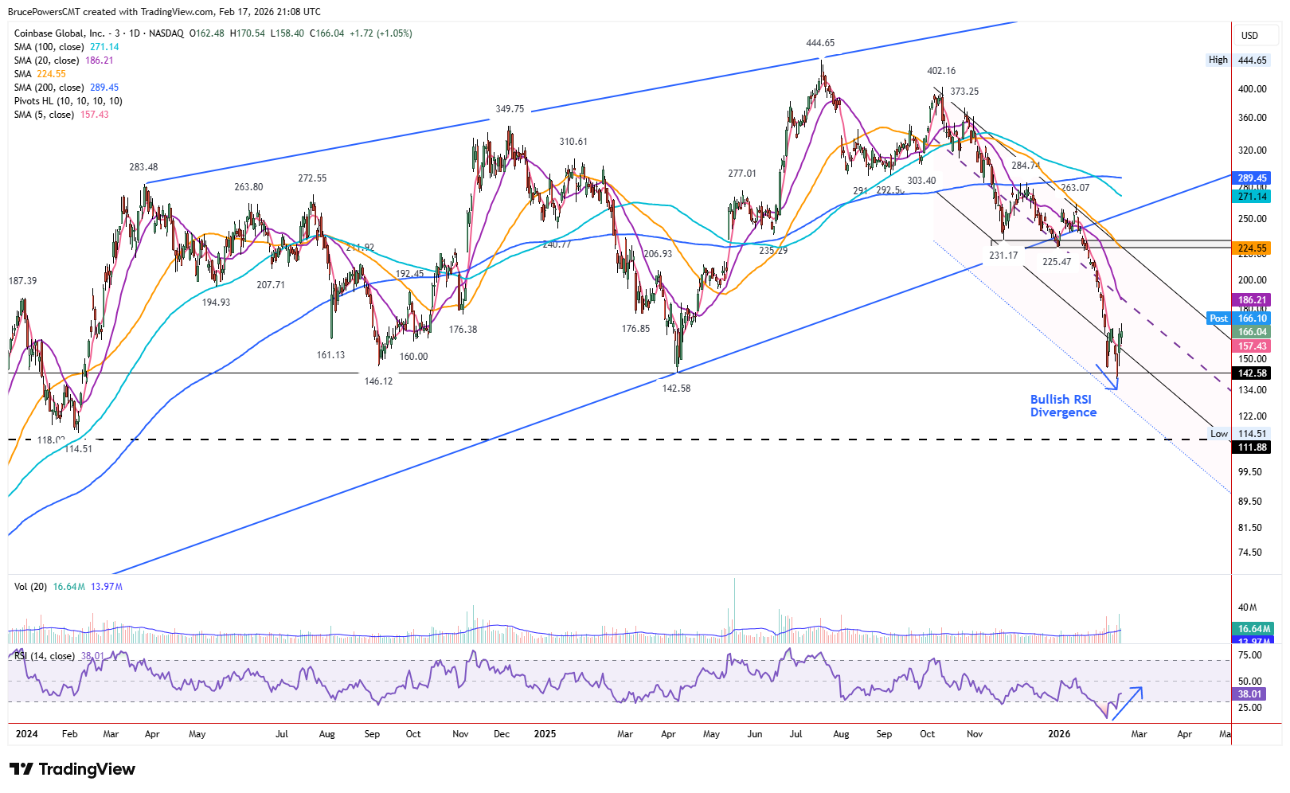Click the 2025 label on time axis
This screenshot has width=1290, height=793.
click(545, 734)
